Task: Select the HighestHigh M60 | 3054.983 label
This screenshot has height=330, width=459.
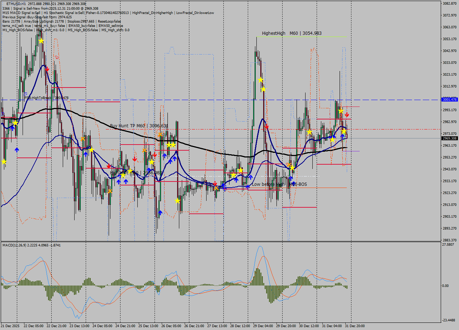Action: click(291, 33)
